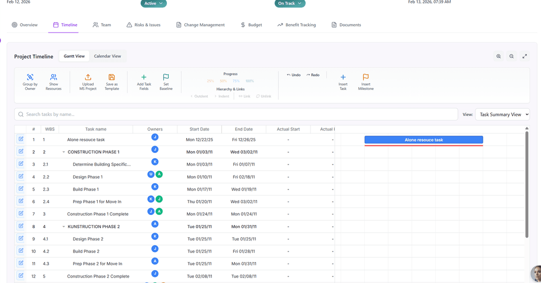Edit Prep Phase 2 for Move In row

pyautogui.click(x=21, y=263)
